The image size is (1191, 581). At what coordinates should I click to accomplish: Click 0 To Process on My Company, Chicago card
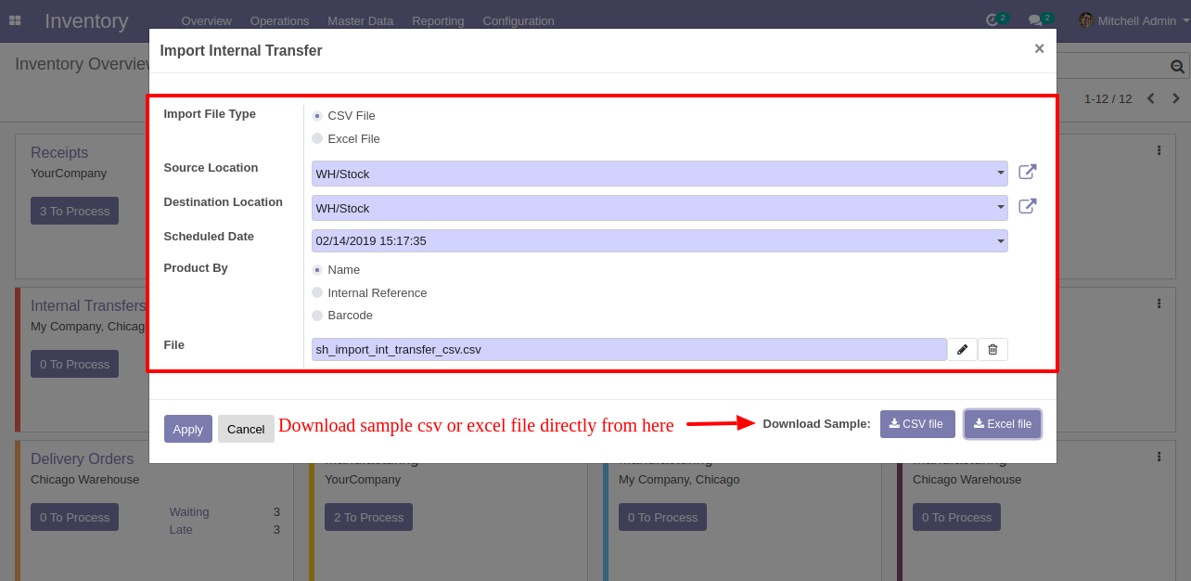tap(662, 517)
